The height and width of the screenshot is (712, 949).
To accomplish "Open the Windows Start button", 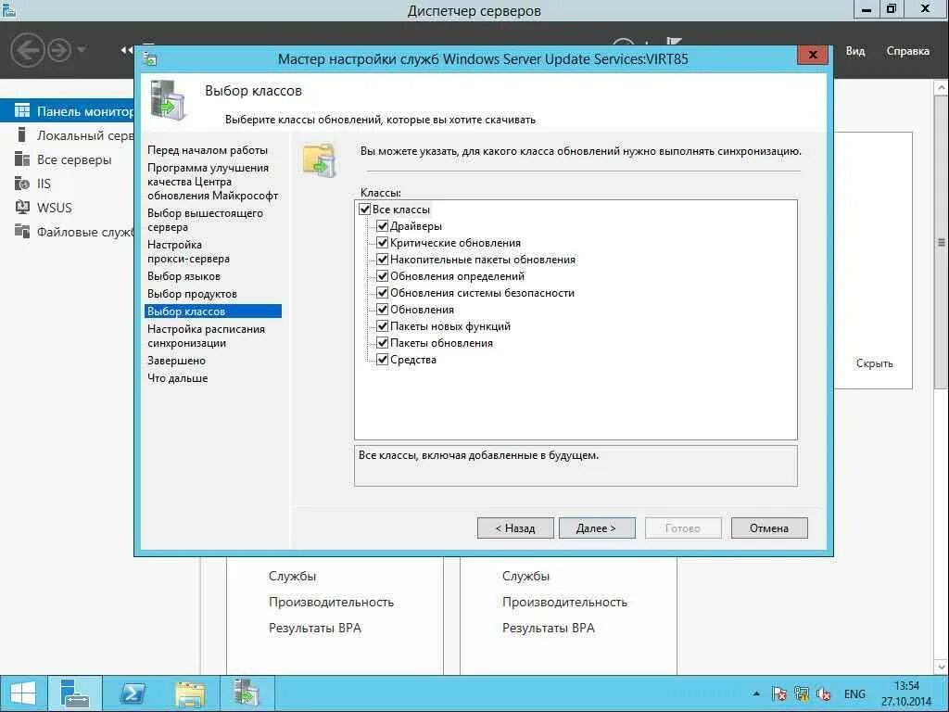I will click(22, 693).
